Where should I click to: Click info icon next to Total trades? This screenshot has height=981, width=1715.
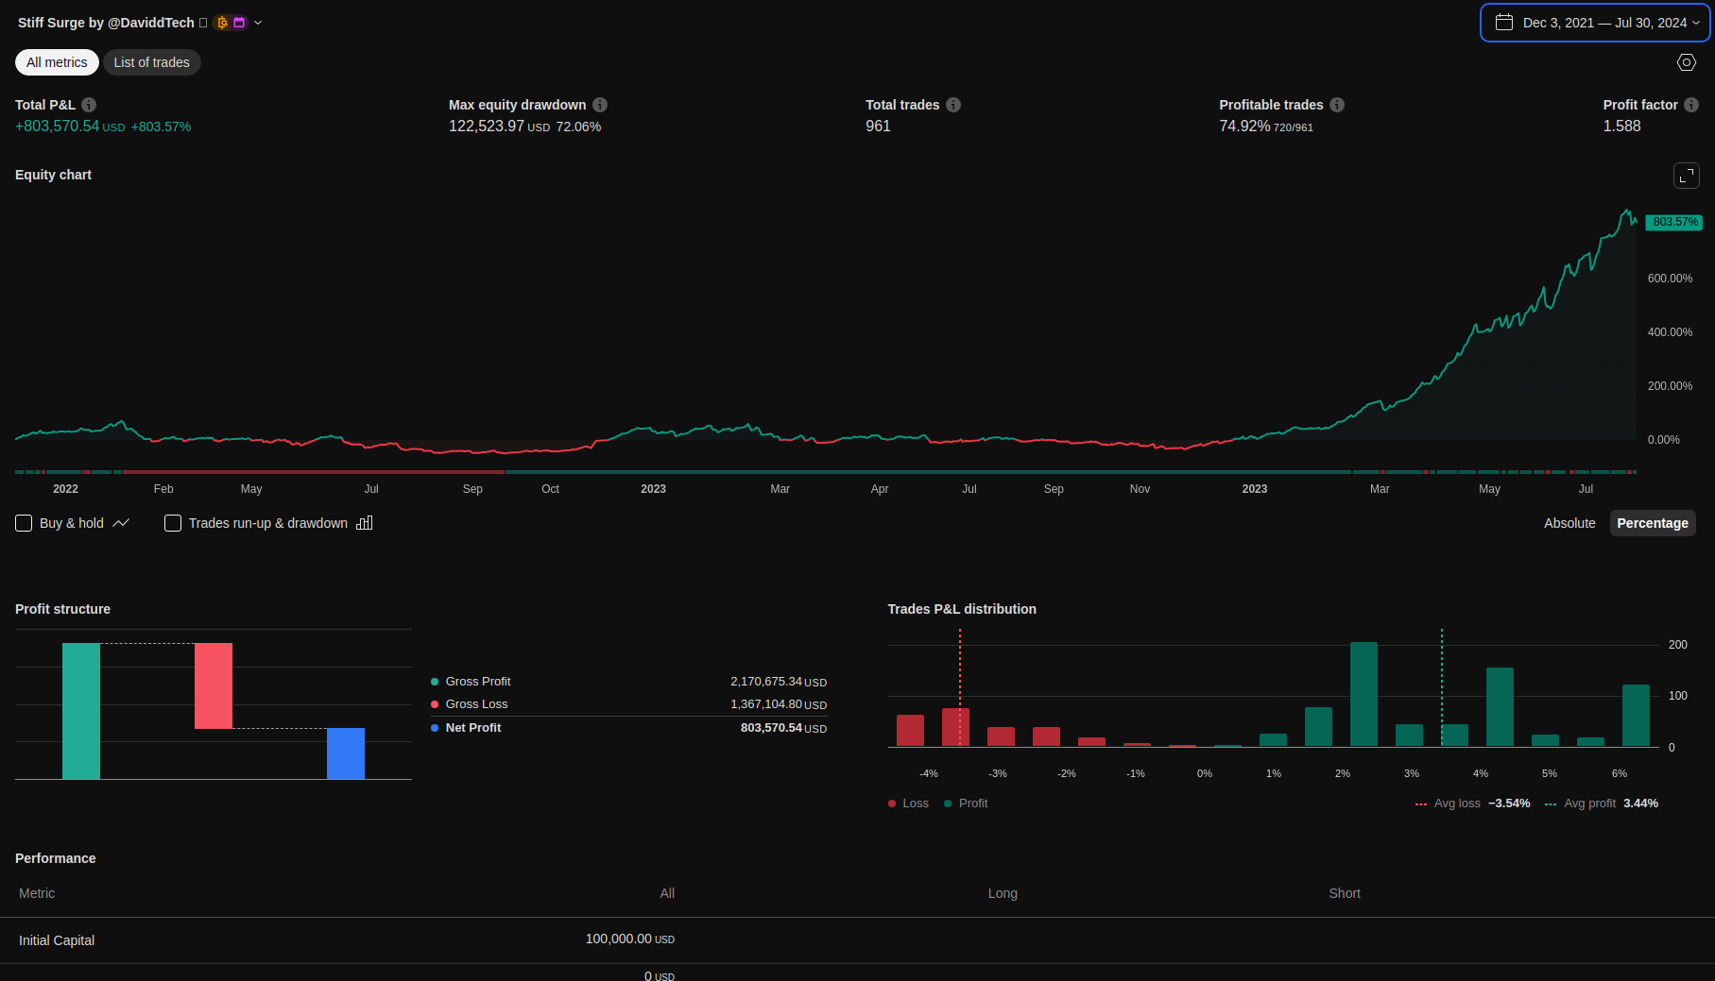953,105
